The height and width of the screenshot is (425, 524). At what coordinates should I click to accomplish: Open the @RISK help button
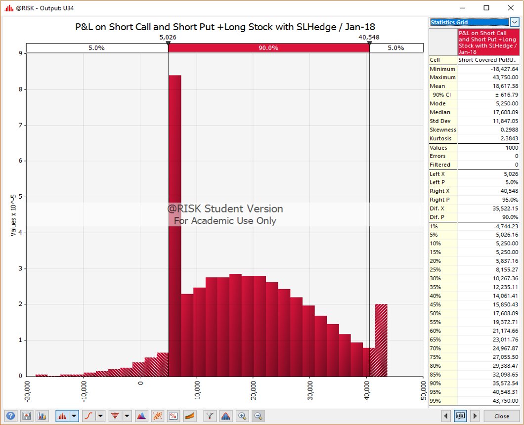[x=10, y=416]
